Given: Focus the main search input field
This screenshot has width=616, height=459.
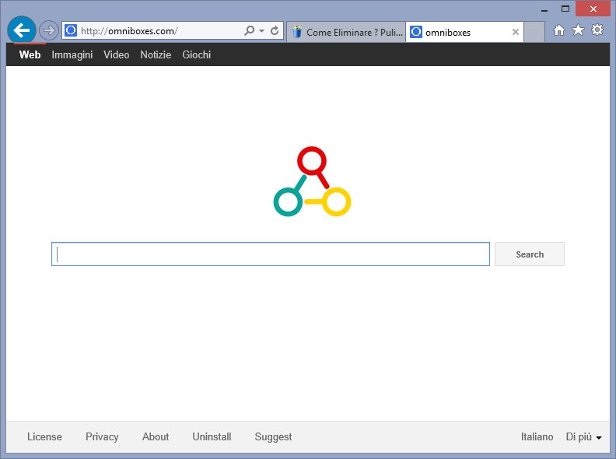Looking at the screenshot, I should pos(271,254).
